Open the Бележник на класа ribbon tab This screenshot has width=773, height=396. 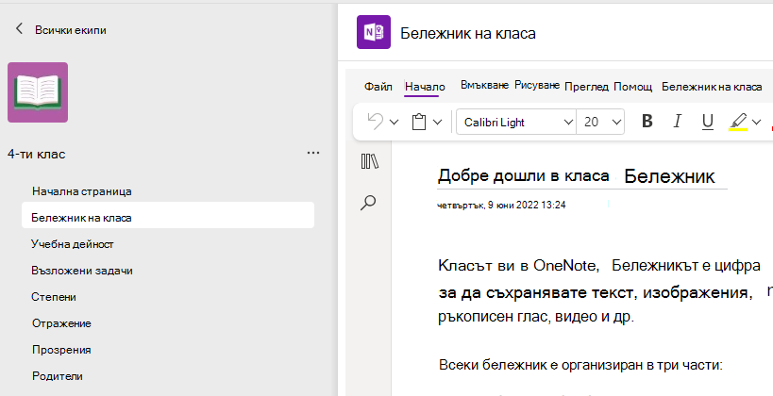(712, 87)
